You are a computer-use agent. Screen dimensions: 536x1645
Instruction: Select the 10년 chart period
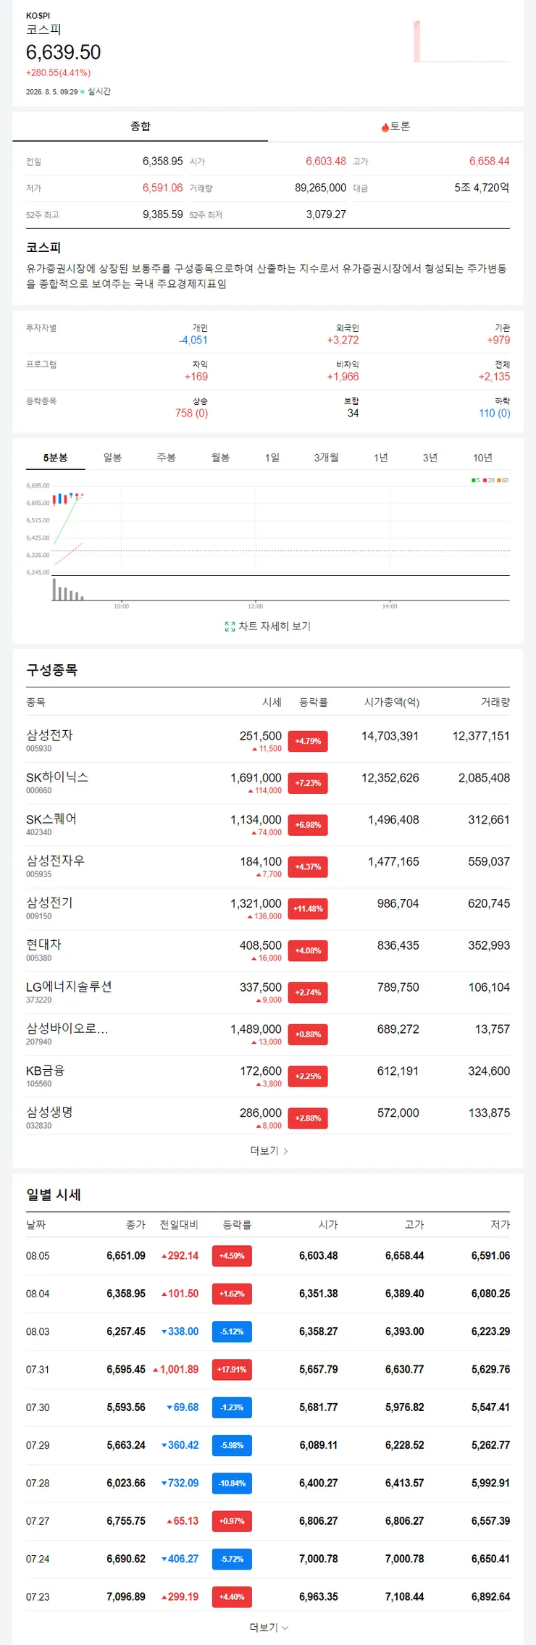[x=482, y=458]
